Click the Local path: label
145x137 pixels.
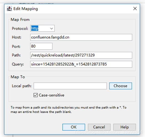(22, 86)
